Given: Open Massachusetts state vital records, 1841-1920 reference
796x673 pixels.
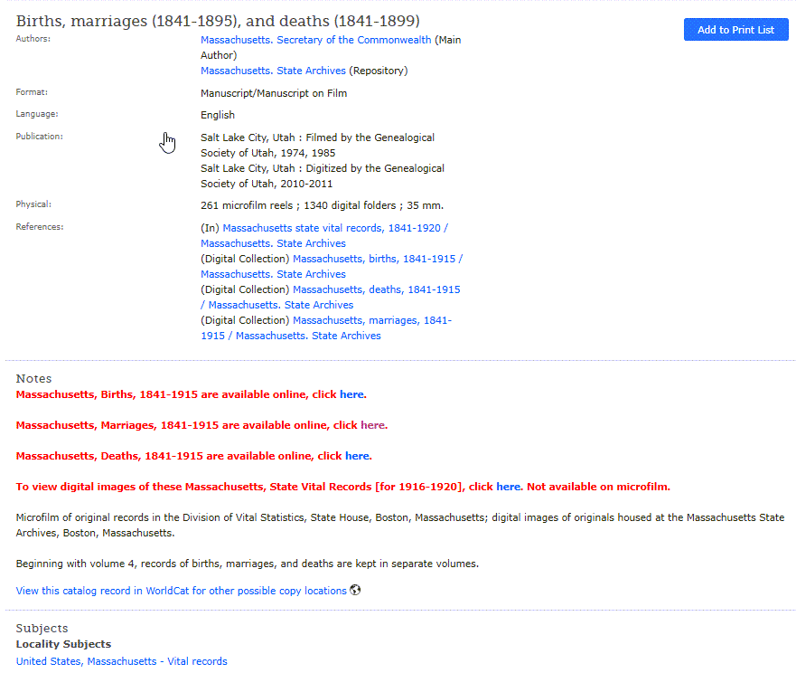Looking at the screenshot, I should click(x=334, y=228).
